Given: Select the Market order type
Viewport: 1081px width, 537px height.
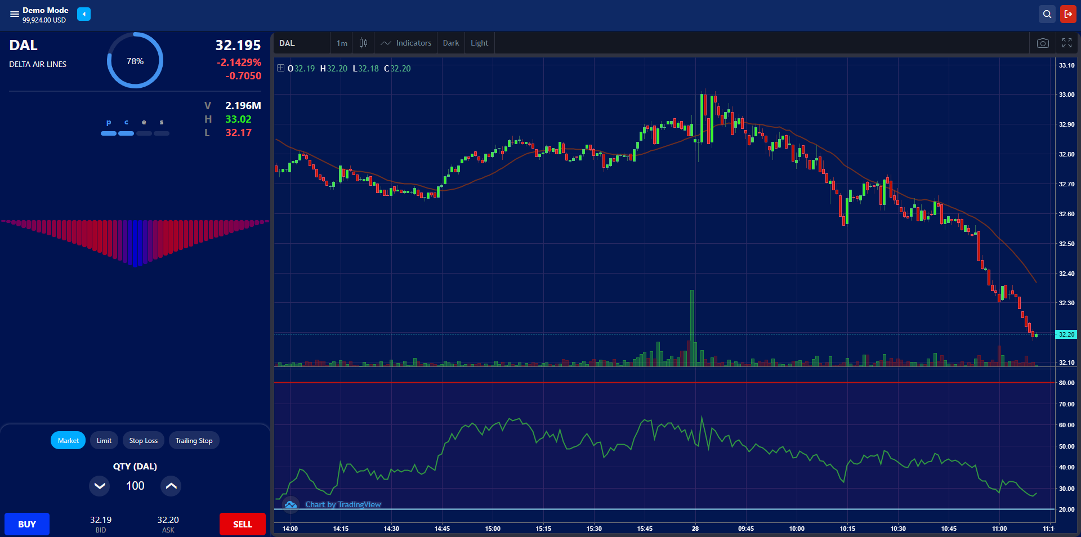Looking at the screenshot, I should (x=68, y=440).
